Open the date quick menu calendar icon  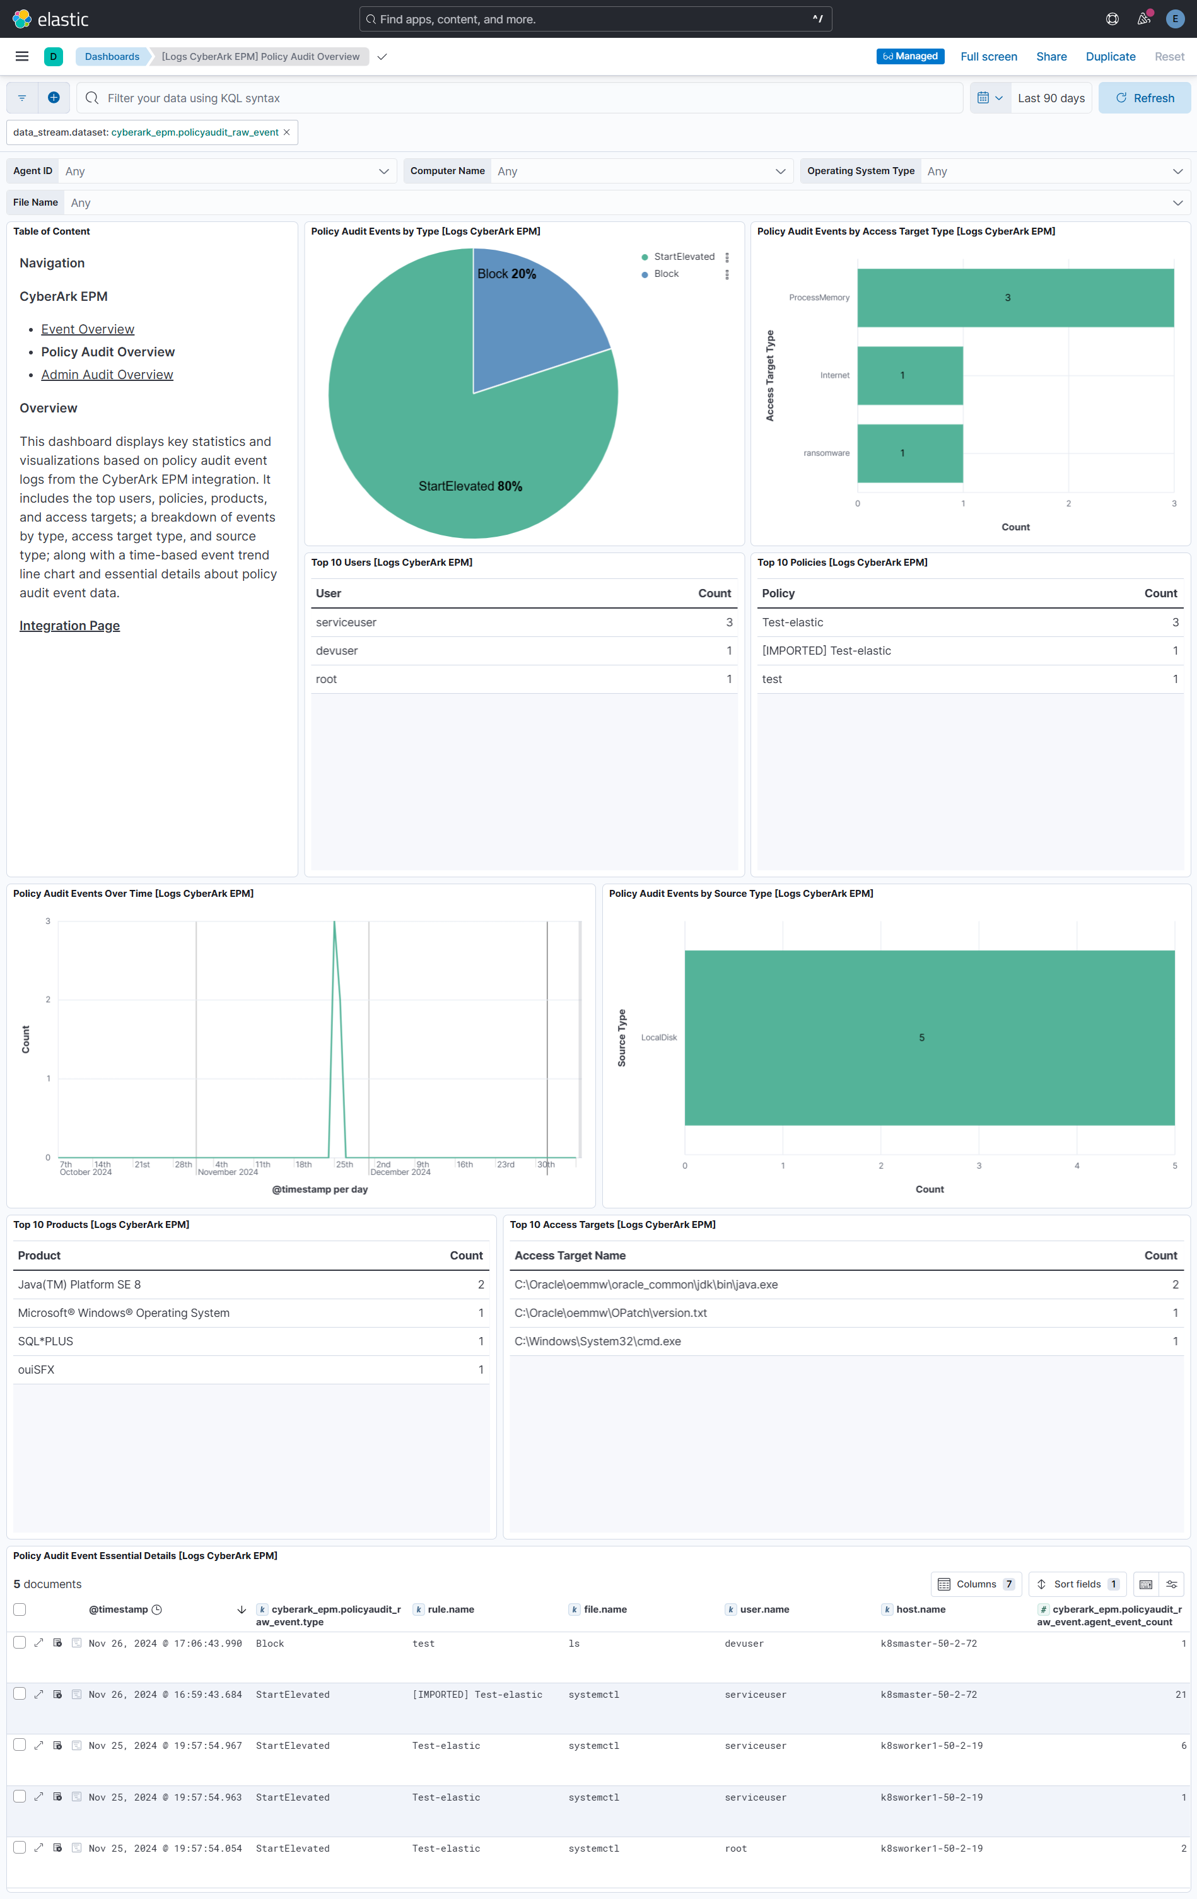click(990, 98)
